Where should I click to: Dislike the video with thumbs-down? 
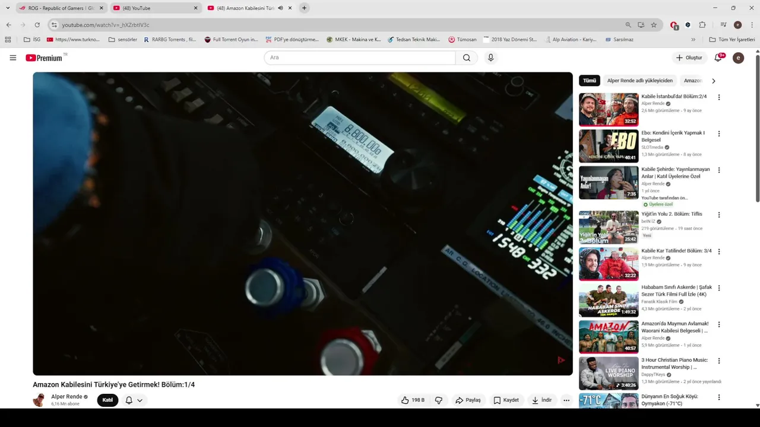pyautogui.click(x=439, y=400)
